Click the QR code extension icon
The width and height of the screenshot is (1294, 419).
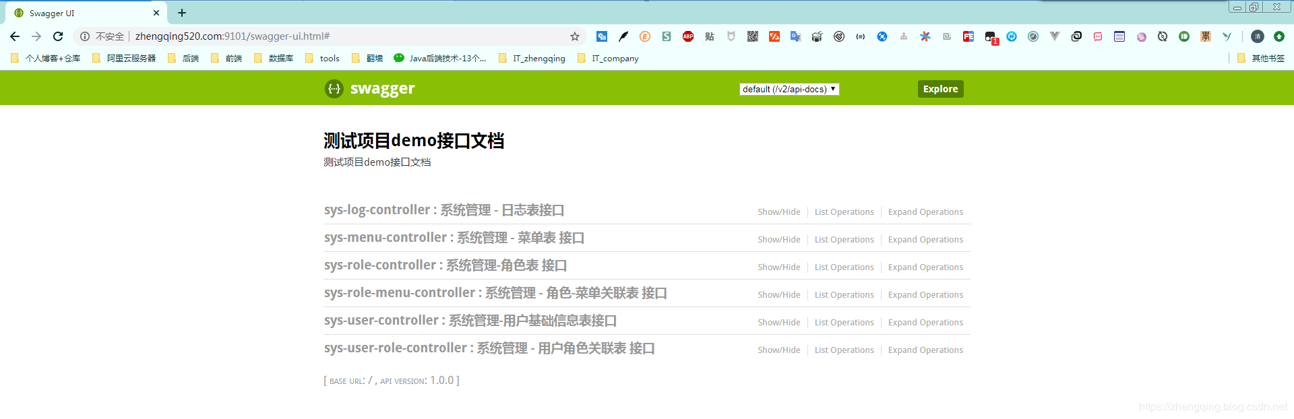coord(753,36)
